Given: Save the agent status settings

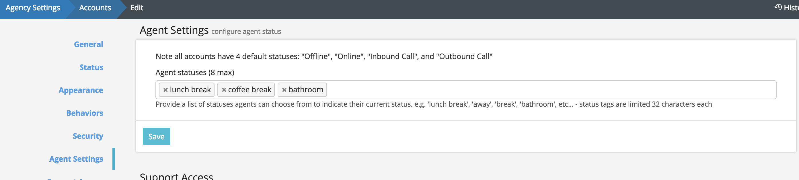Looking at the screenshot, I should click(156, 136).
